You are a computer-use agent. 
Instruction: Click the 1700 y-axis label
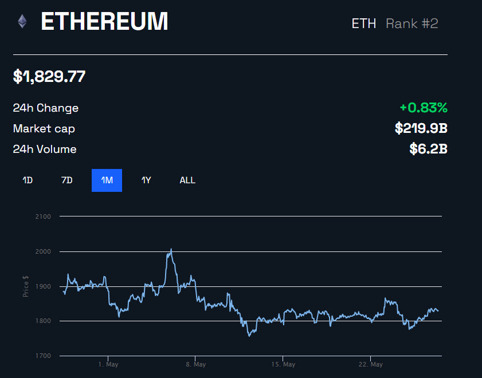click(x=43, y=356)
